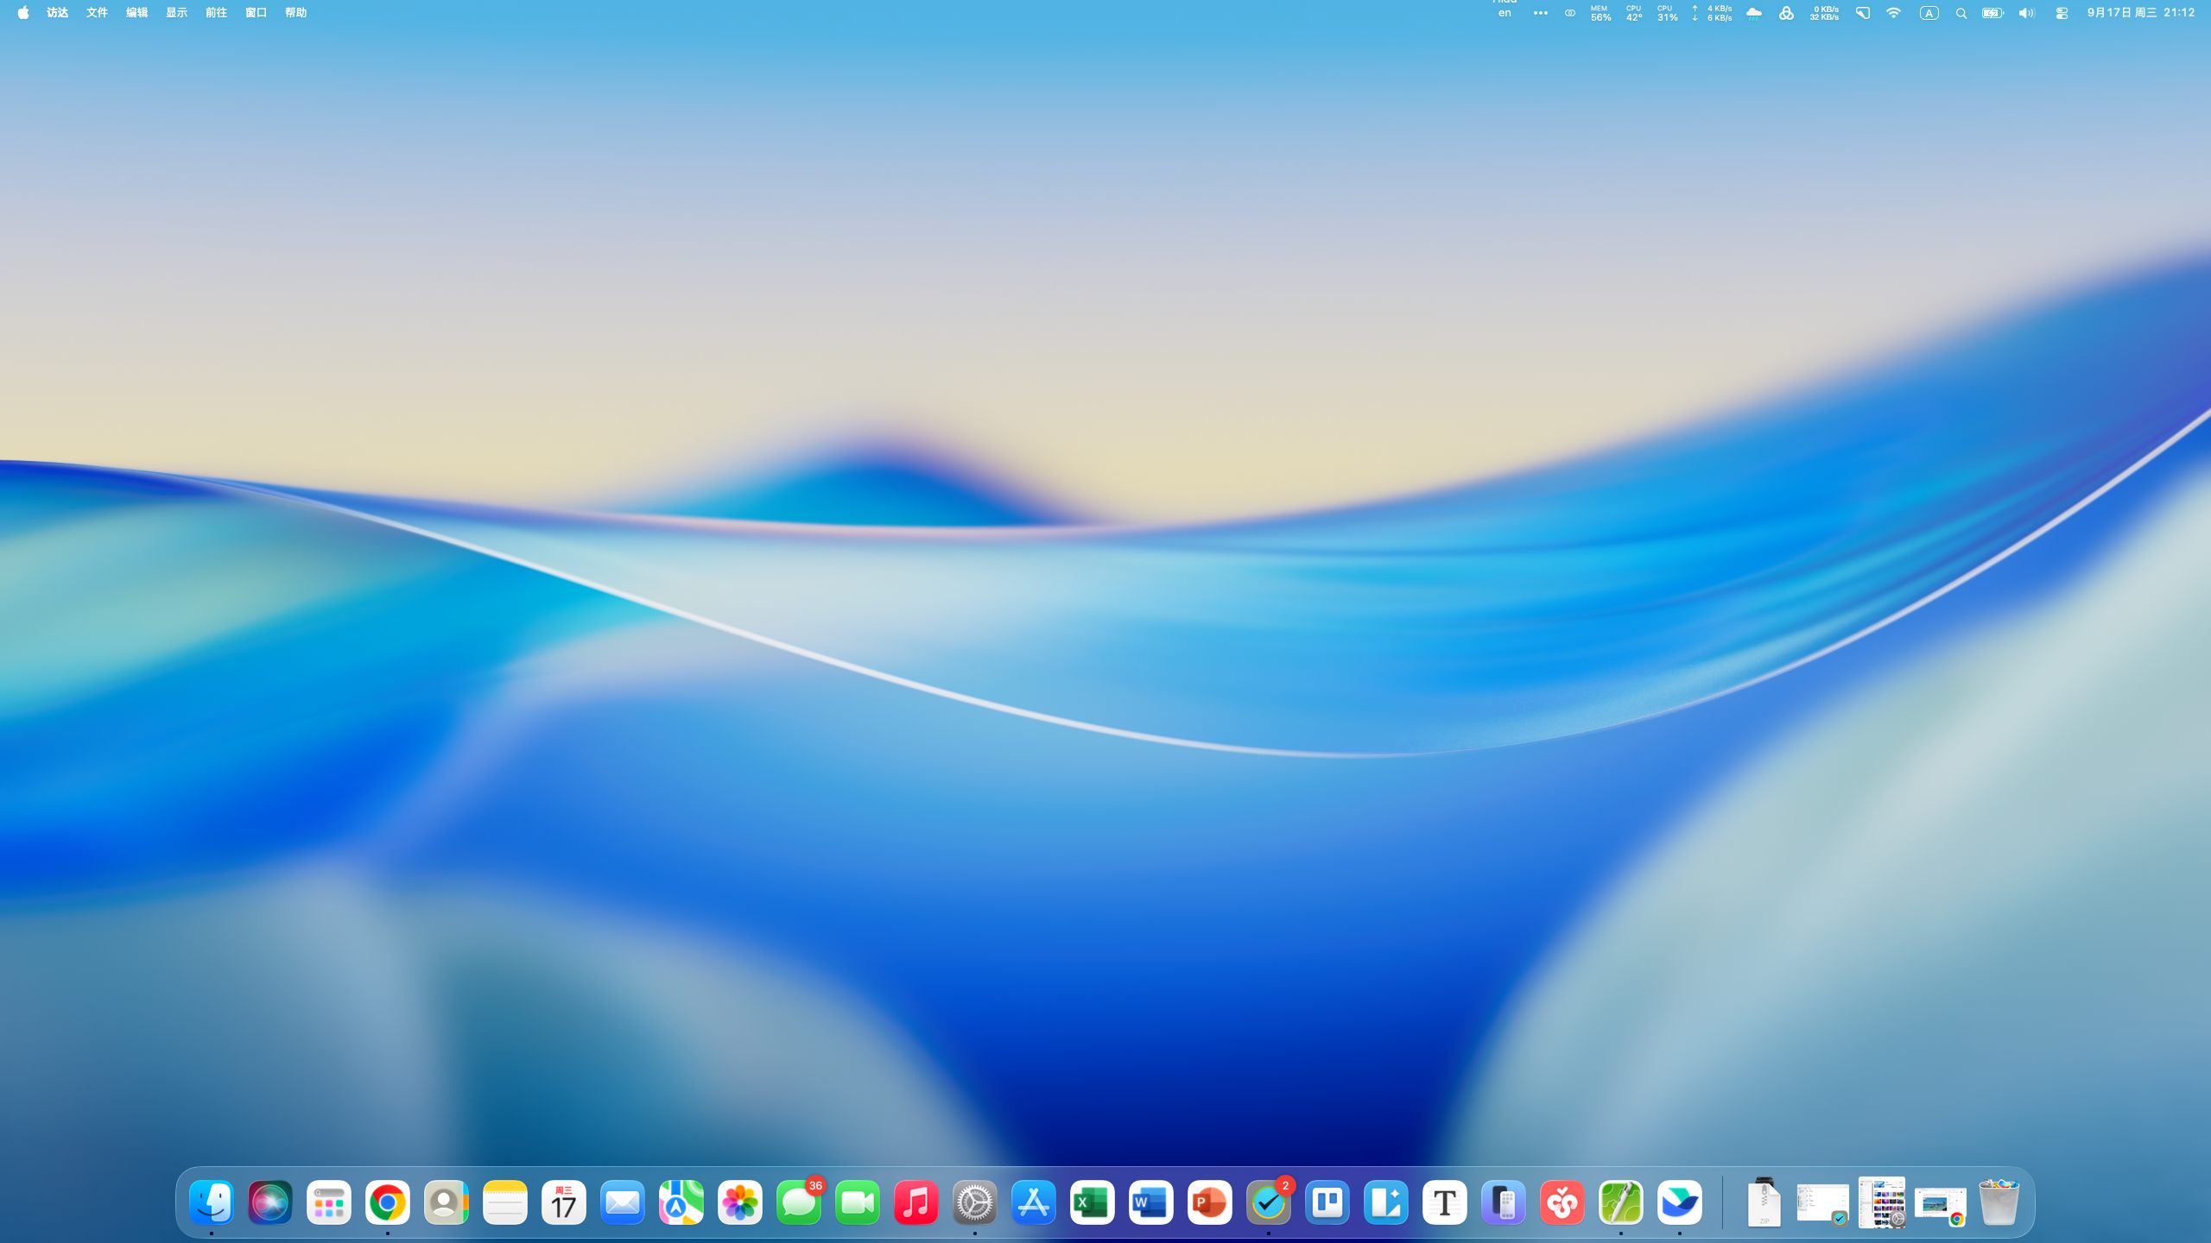Open the input source A menu
Screen dimensions: 2211x1243
[1929, 13]
